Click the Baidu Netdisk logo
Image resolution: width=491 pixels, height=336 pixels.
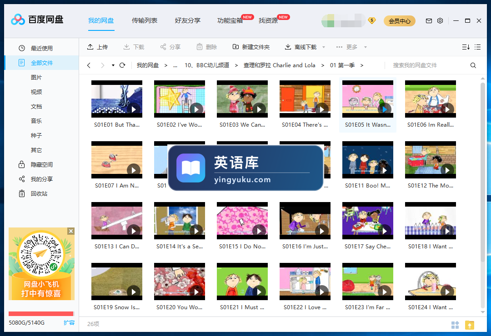tap(37, 20)
